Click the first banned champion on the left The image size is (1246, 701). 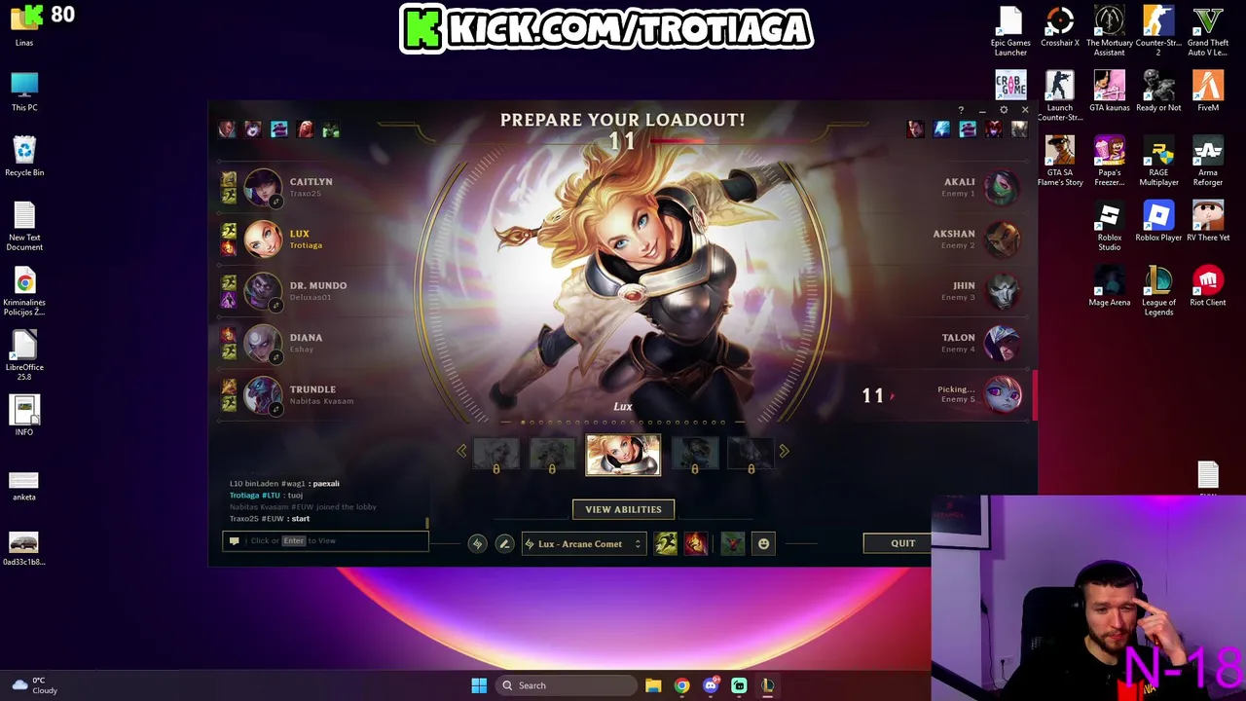[227, 129]
